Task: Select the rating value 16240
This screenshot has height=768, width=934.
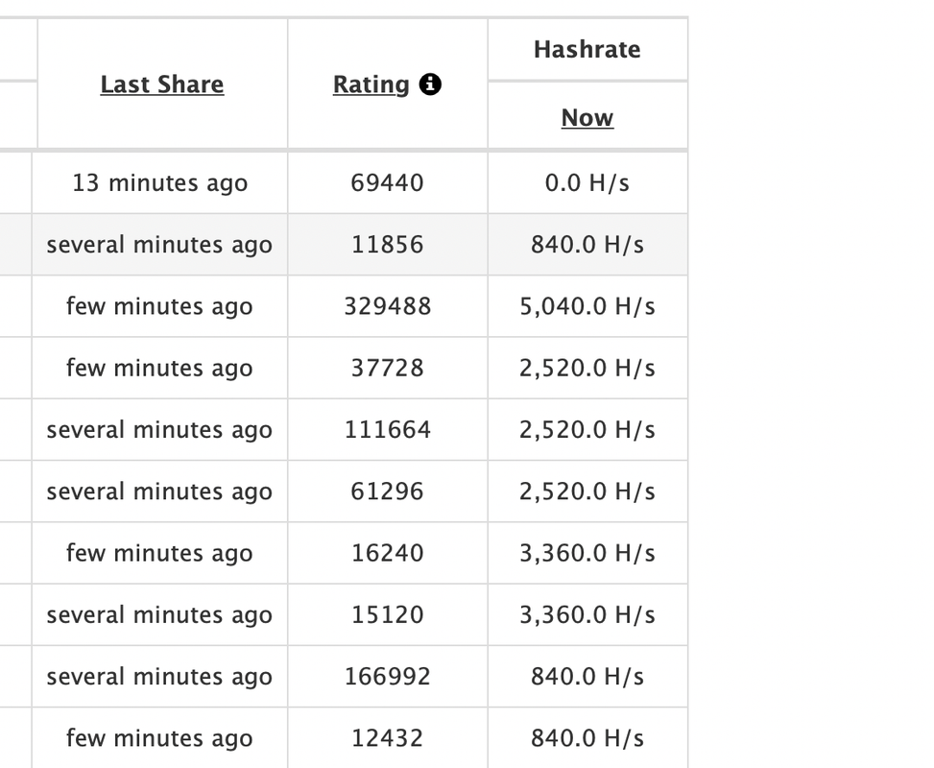Action: [x=388, y=553]
